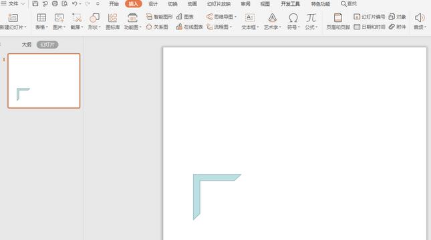Open Online Charts (在线图表)
The image size is (431, 240).
tap(189, 27)
